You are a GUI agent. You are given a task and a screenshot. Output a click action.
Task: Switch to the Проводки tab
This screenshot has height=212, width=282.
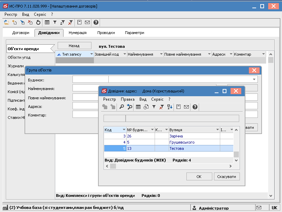[106, 33]
